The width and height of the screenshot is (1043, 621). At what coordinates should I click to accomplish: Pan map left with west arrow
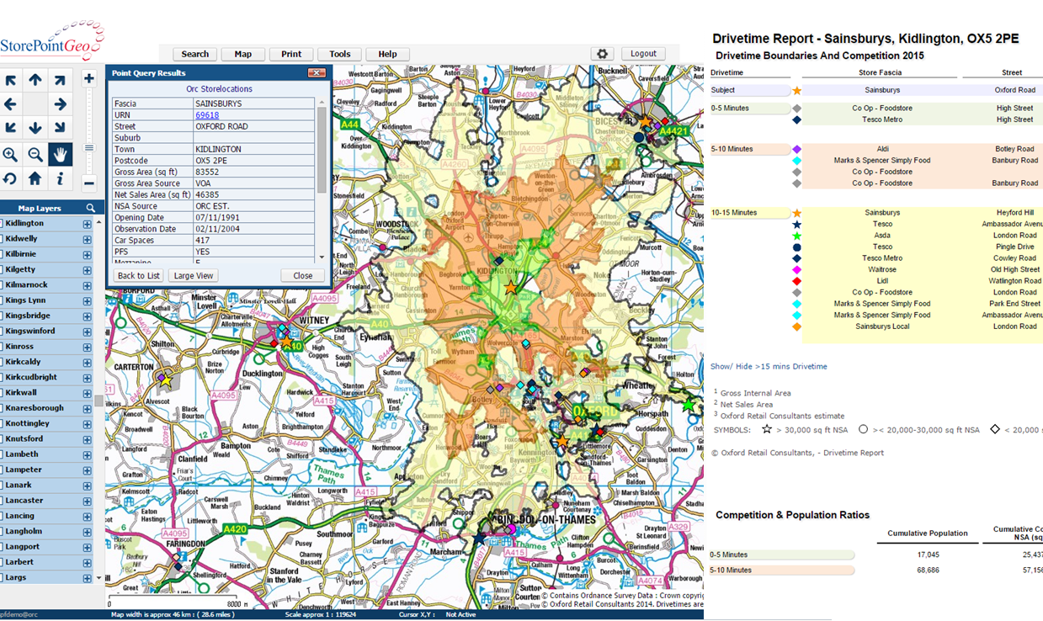10,105
